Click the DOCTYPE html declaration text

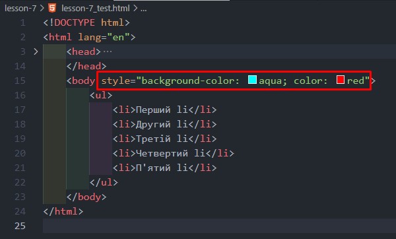point(86,22)
